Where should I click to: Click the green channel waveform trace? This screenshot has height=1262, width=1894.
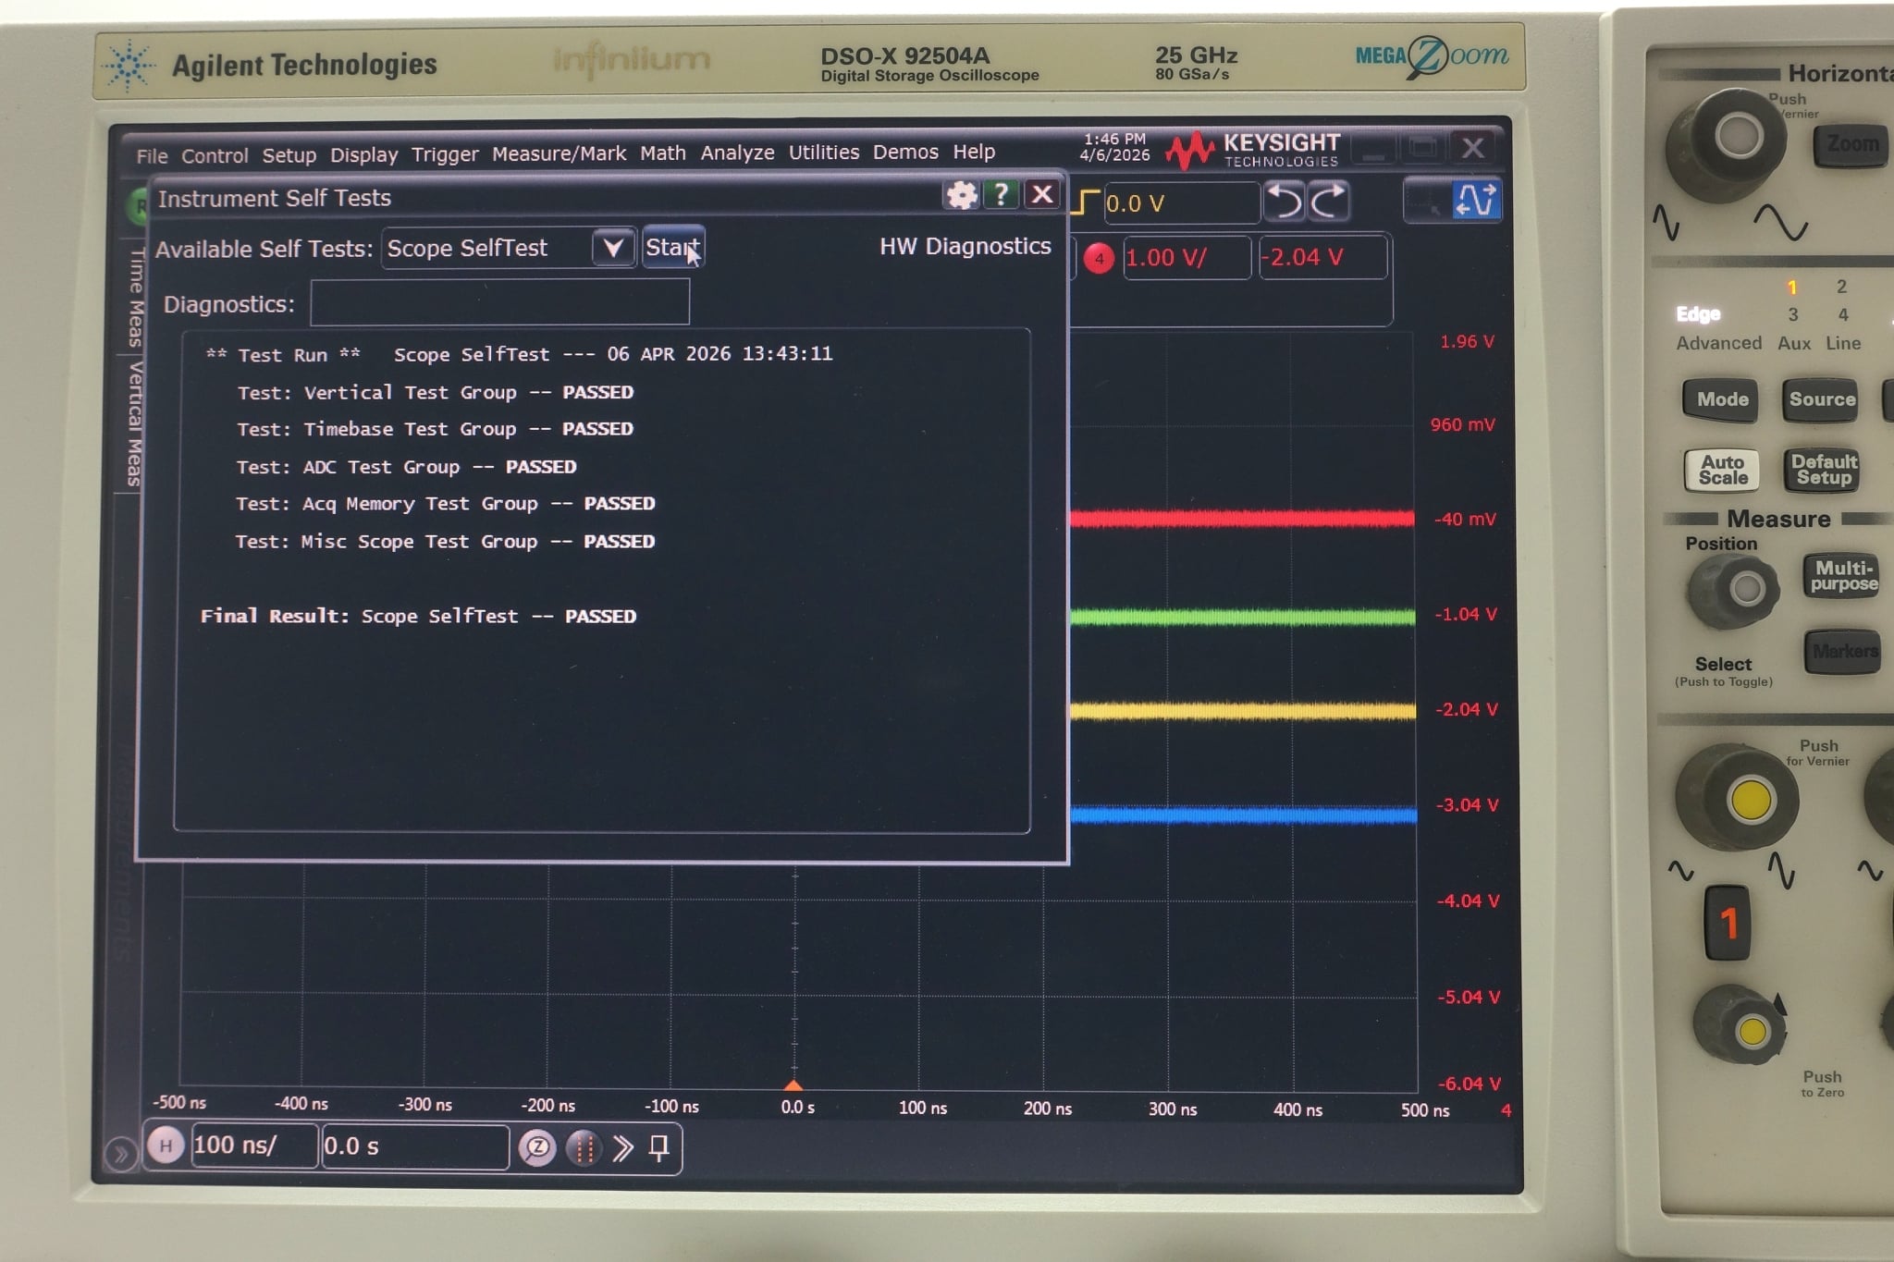point(1242,617)
